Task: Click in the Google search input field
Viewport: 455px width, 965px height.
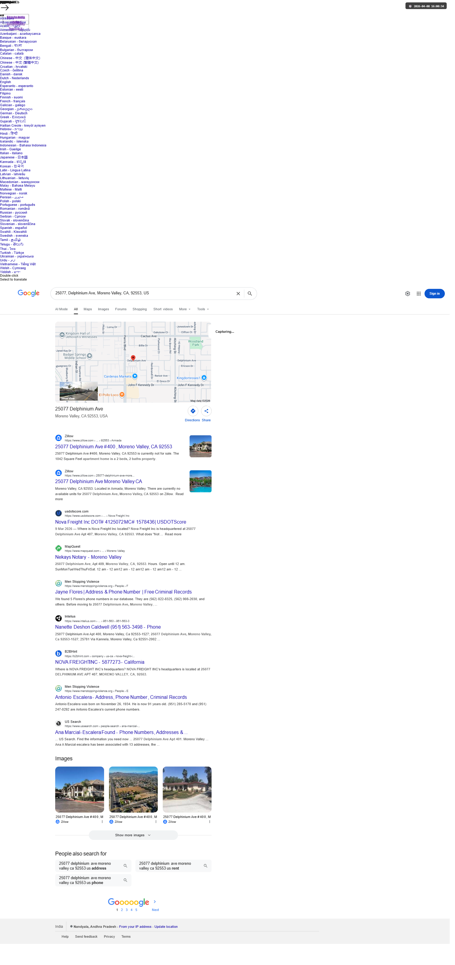Action: tap(144, 293)
